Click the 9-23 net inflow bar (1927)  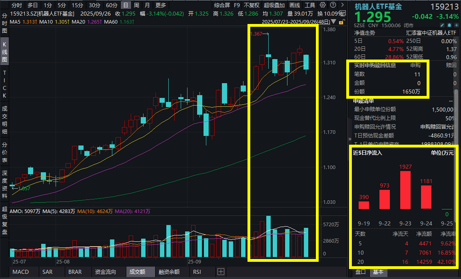[405, 190]
